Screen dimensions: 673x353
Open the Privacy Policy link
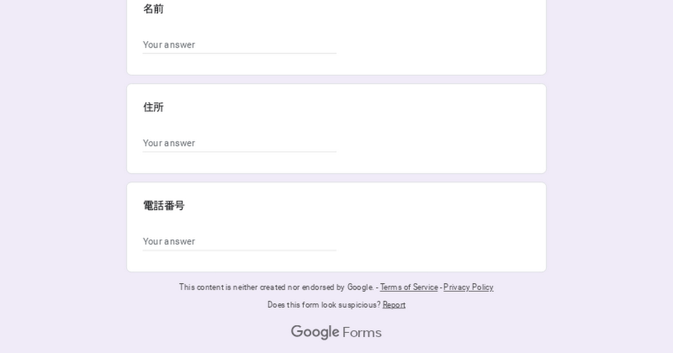[468, 287]
